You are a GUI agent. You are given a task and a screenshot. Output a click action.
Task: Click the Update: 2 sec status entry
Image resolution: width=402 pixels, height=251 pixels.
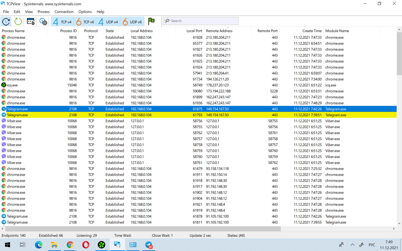pos(200,236)
